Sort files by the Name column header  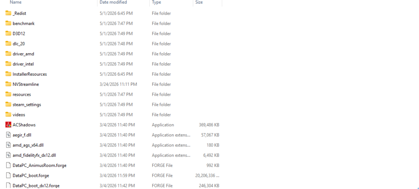pyautogui.click(x=16, y=2)
